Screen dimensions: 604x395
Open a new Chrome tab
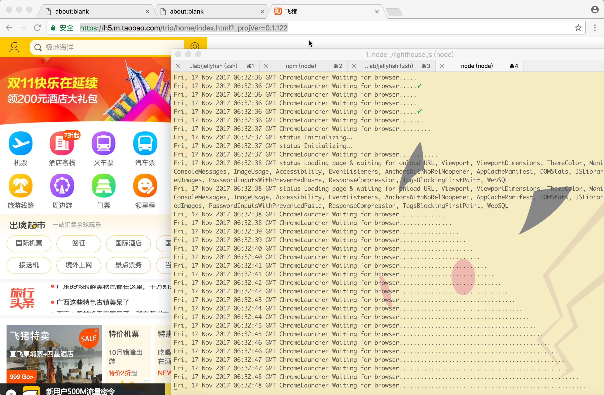(394, 12)
